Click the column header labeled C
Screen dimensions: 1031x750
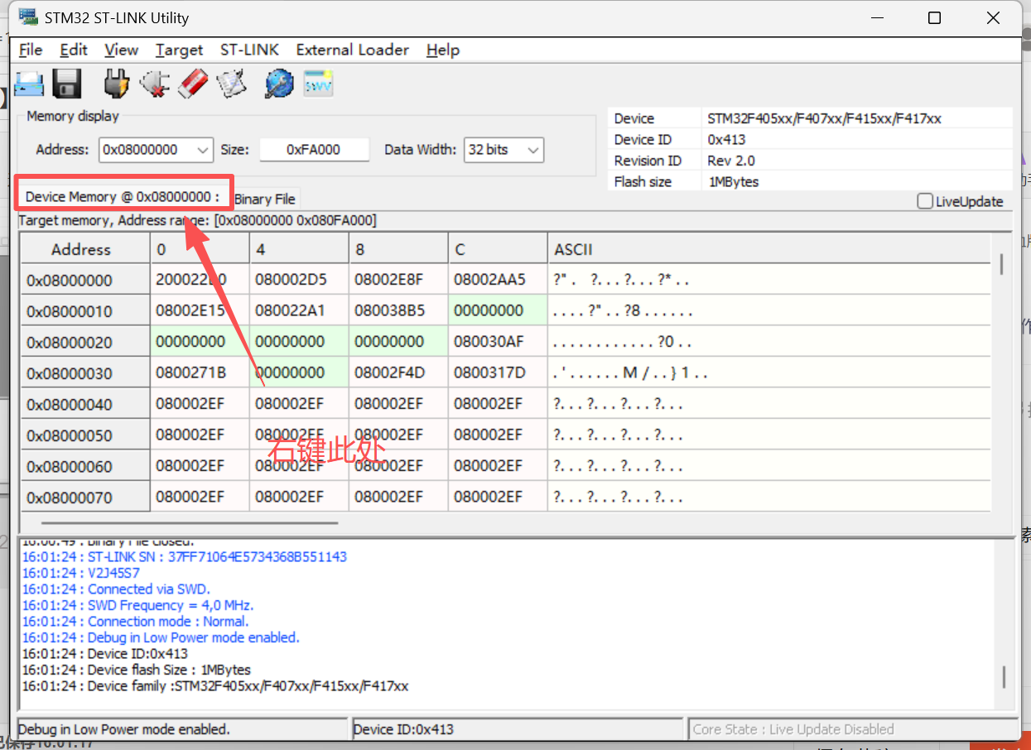point(498,249)
